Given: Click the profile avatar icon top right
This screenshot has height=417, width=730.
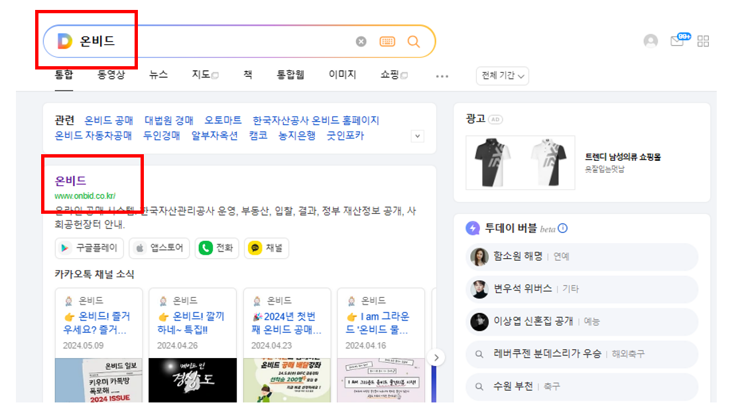Looking at the screenshot, I should click(649, 41).
